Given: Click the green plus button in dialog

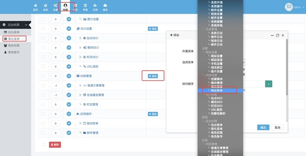Looking at the screenshot, I should point(269,84).
